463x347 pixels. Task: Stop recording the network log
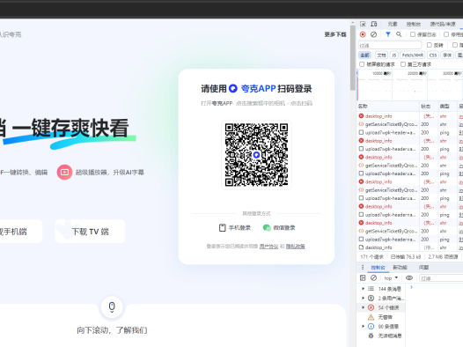point(363,34)
